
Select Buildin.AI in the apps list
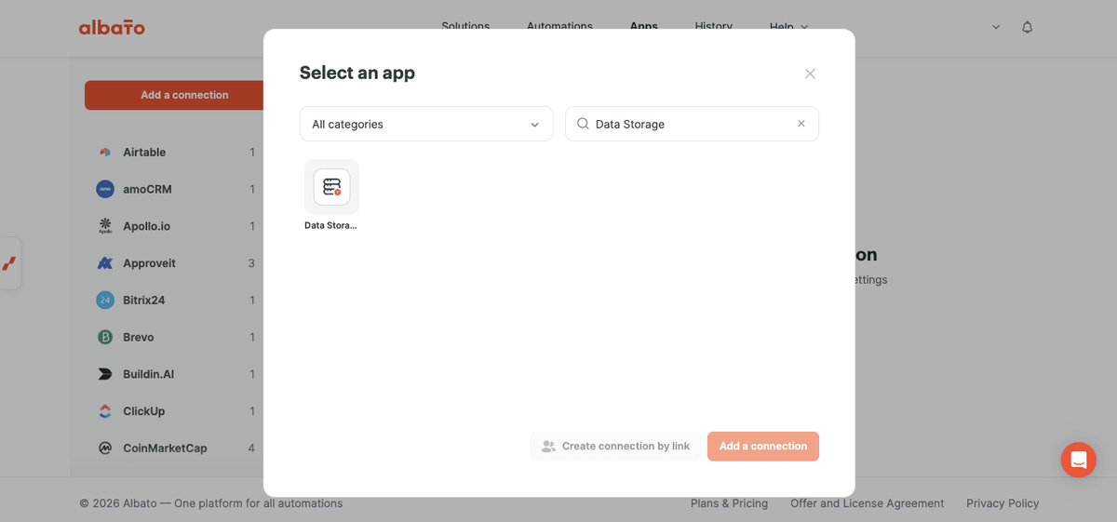click(x=175, y=374)
